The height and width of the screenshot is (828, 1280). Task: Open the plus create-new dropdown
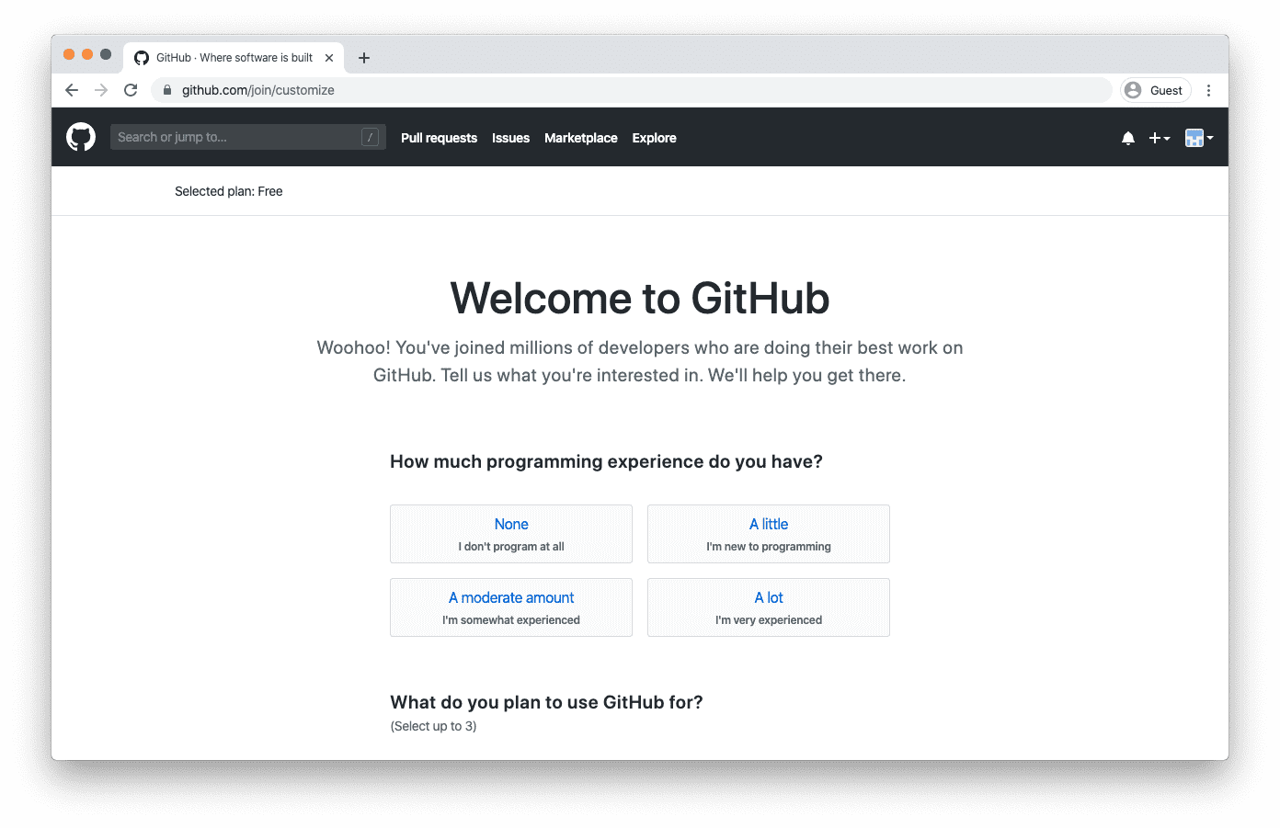[x=1160, y=138]
